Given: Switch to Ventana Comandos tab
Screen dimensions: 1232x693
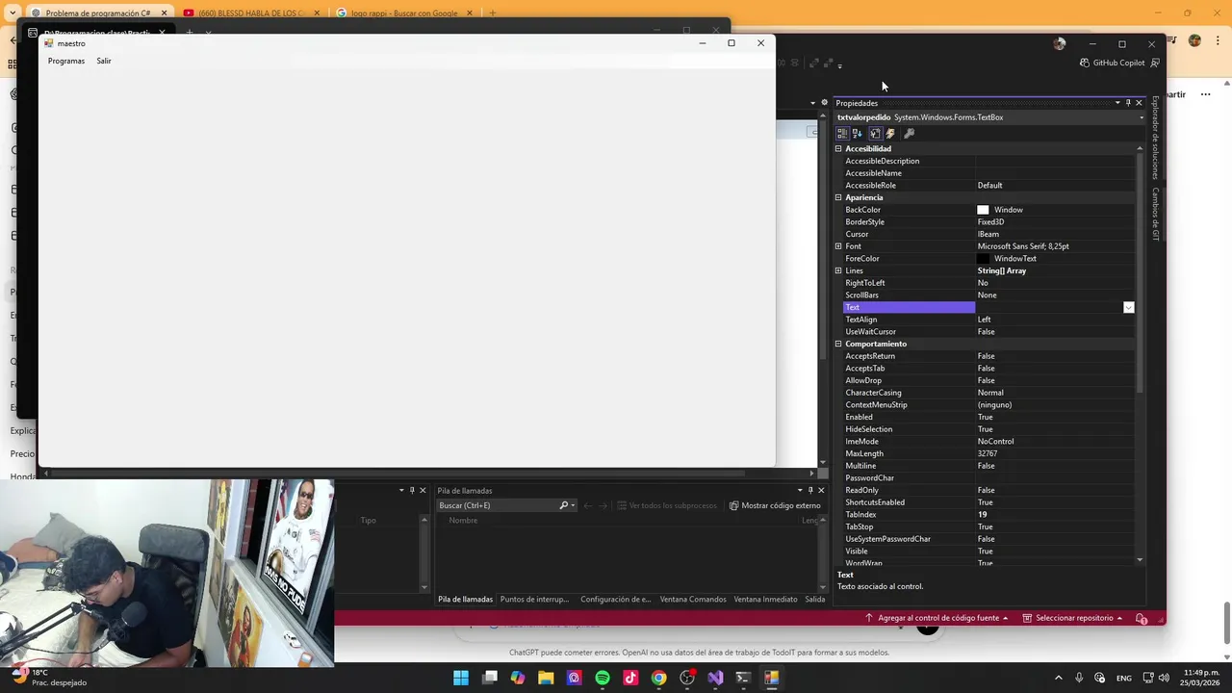Looking at the screenshot, I should (x=693, y=599).
